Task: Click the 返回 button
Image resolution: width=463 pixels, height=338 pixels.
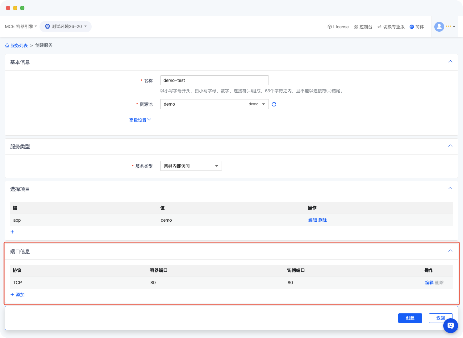Action: click(440, 318)
